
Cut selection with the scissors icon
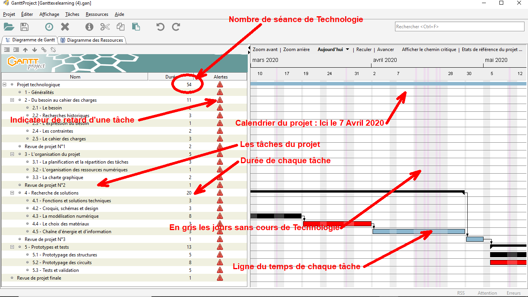(x=105, y=27)
